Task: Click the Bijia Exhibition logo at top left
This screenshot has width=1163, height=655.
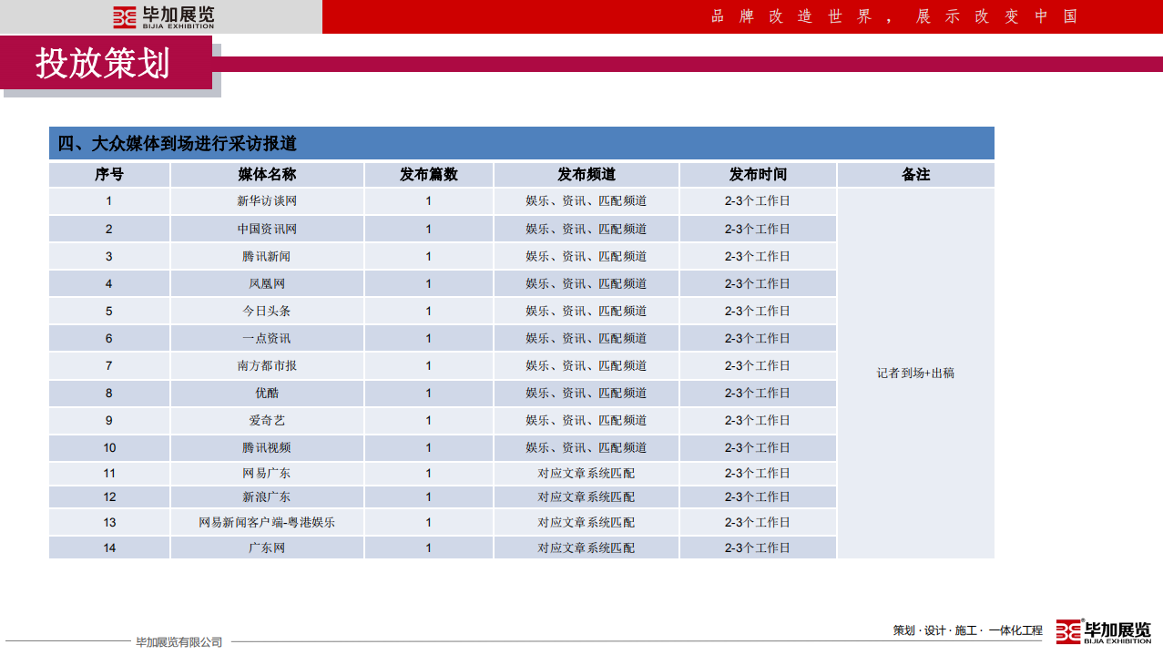Action: coord(163,17)
